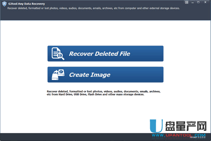Open the menu icon beside the minimize button
This screenshot has width=211, height=141.
point(186,2)
